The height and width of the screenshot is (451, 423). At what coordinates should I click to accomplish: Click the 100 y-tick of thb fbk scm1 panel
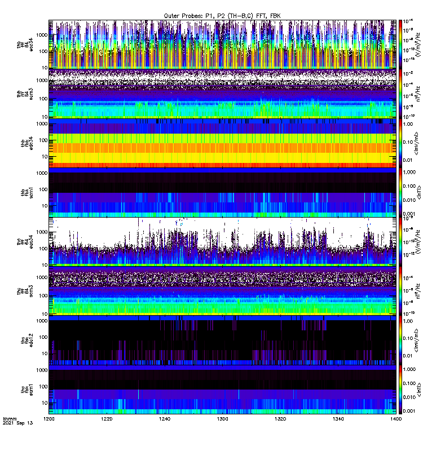43,189
